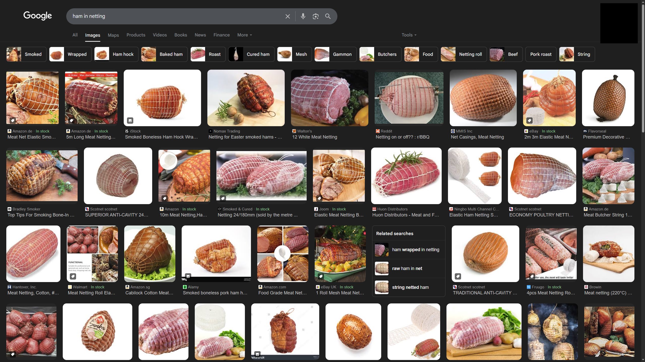Image resolution: width=645 pixels, height=362 pixels.
Task: Submit search with magnifier icon
Action: (x=328, y=16)
